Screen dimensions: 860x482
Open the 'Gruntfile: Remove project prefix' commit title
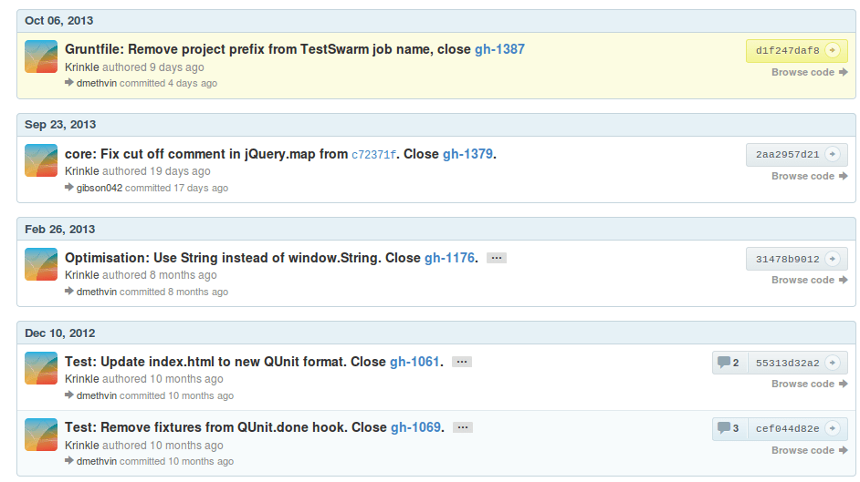(267, 49)
